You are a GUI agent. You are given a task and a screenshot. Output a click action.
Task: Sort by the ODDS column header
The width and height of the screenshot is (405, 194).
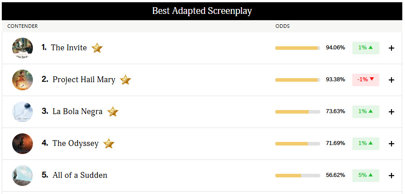[282, 26]
